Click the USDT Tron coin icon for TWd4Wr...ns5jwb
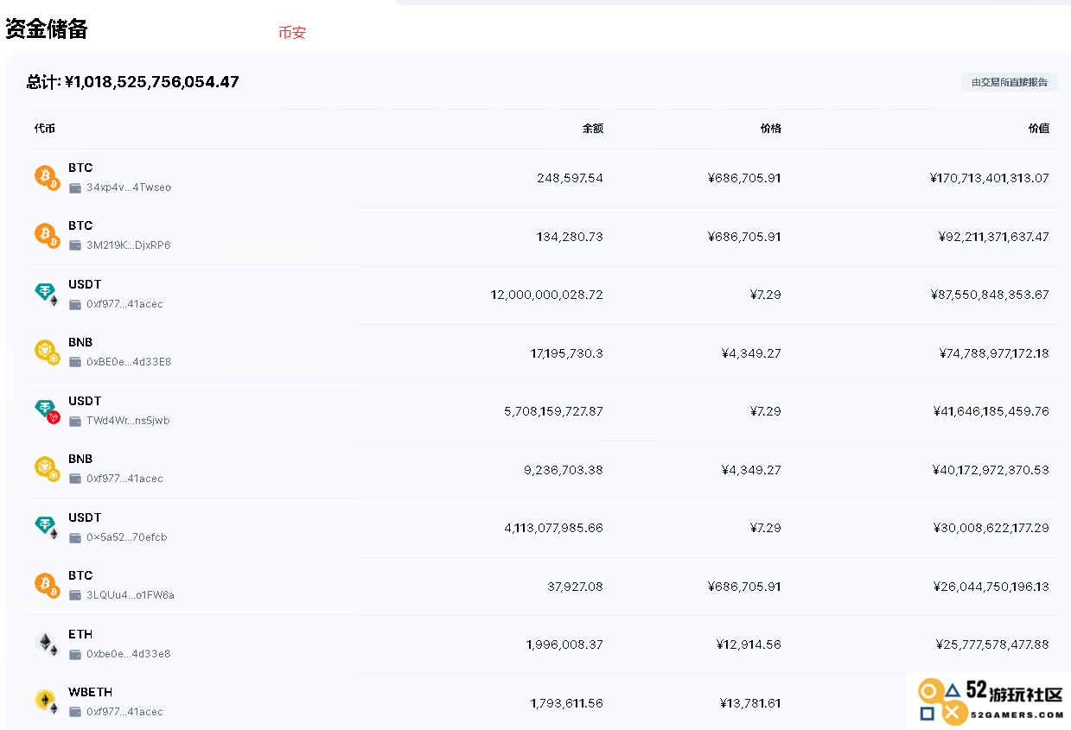 [x=47, y=411]
